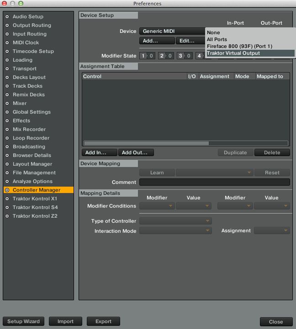
Task: Open the Assignment dropdown in Mapping Details
Action: [x=272, y=230]
